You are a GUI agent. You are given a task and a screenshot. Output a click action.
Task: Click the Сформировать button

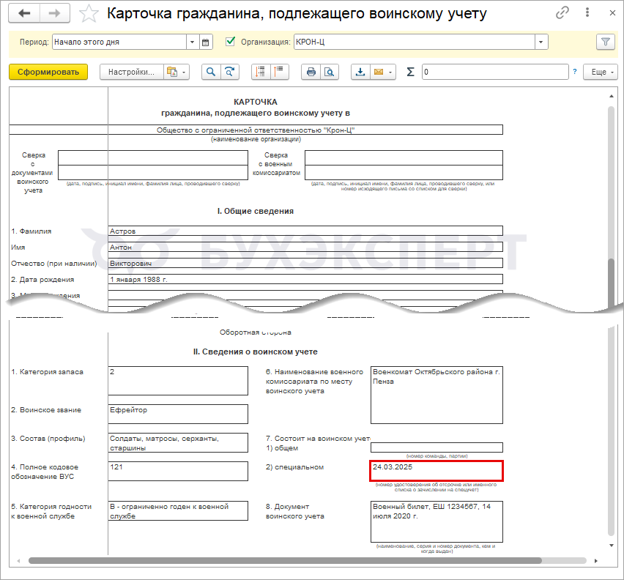pyautogui.click(x=48, y=72)
